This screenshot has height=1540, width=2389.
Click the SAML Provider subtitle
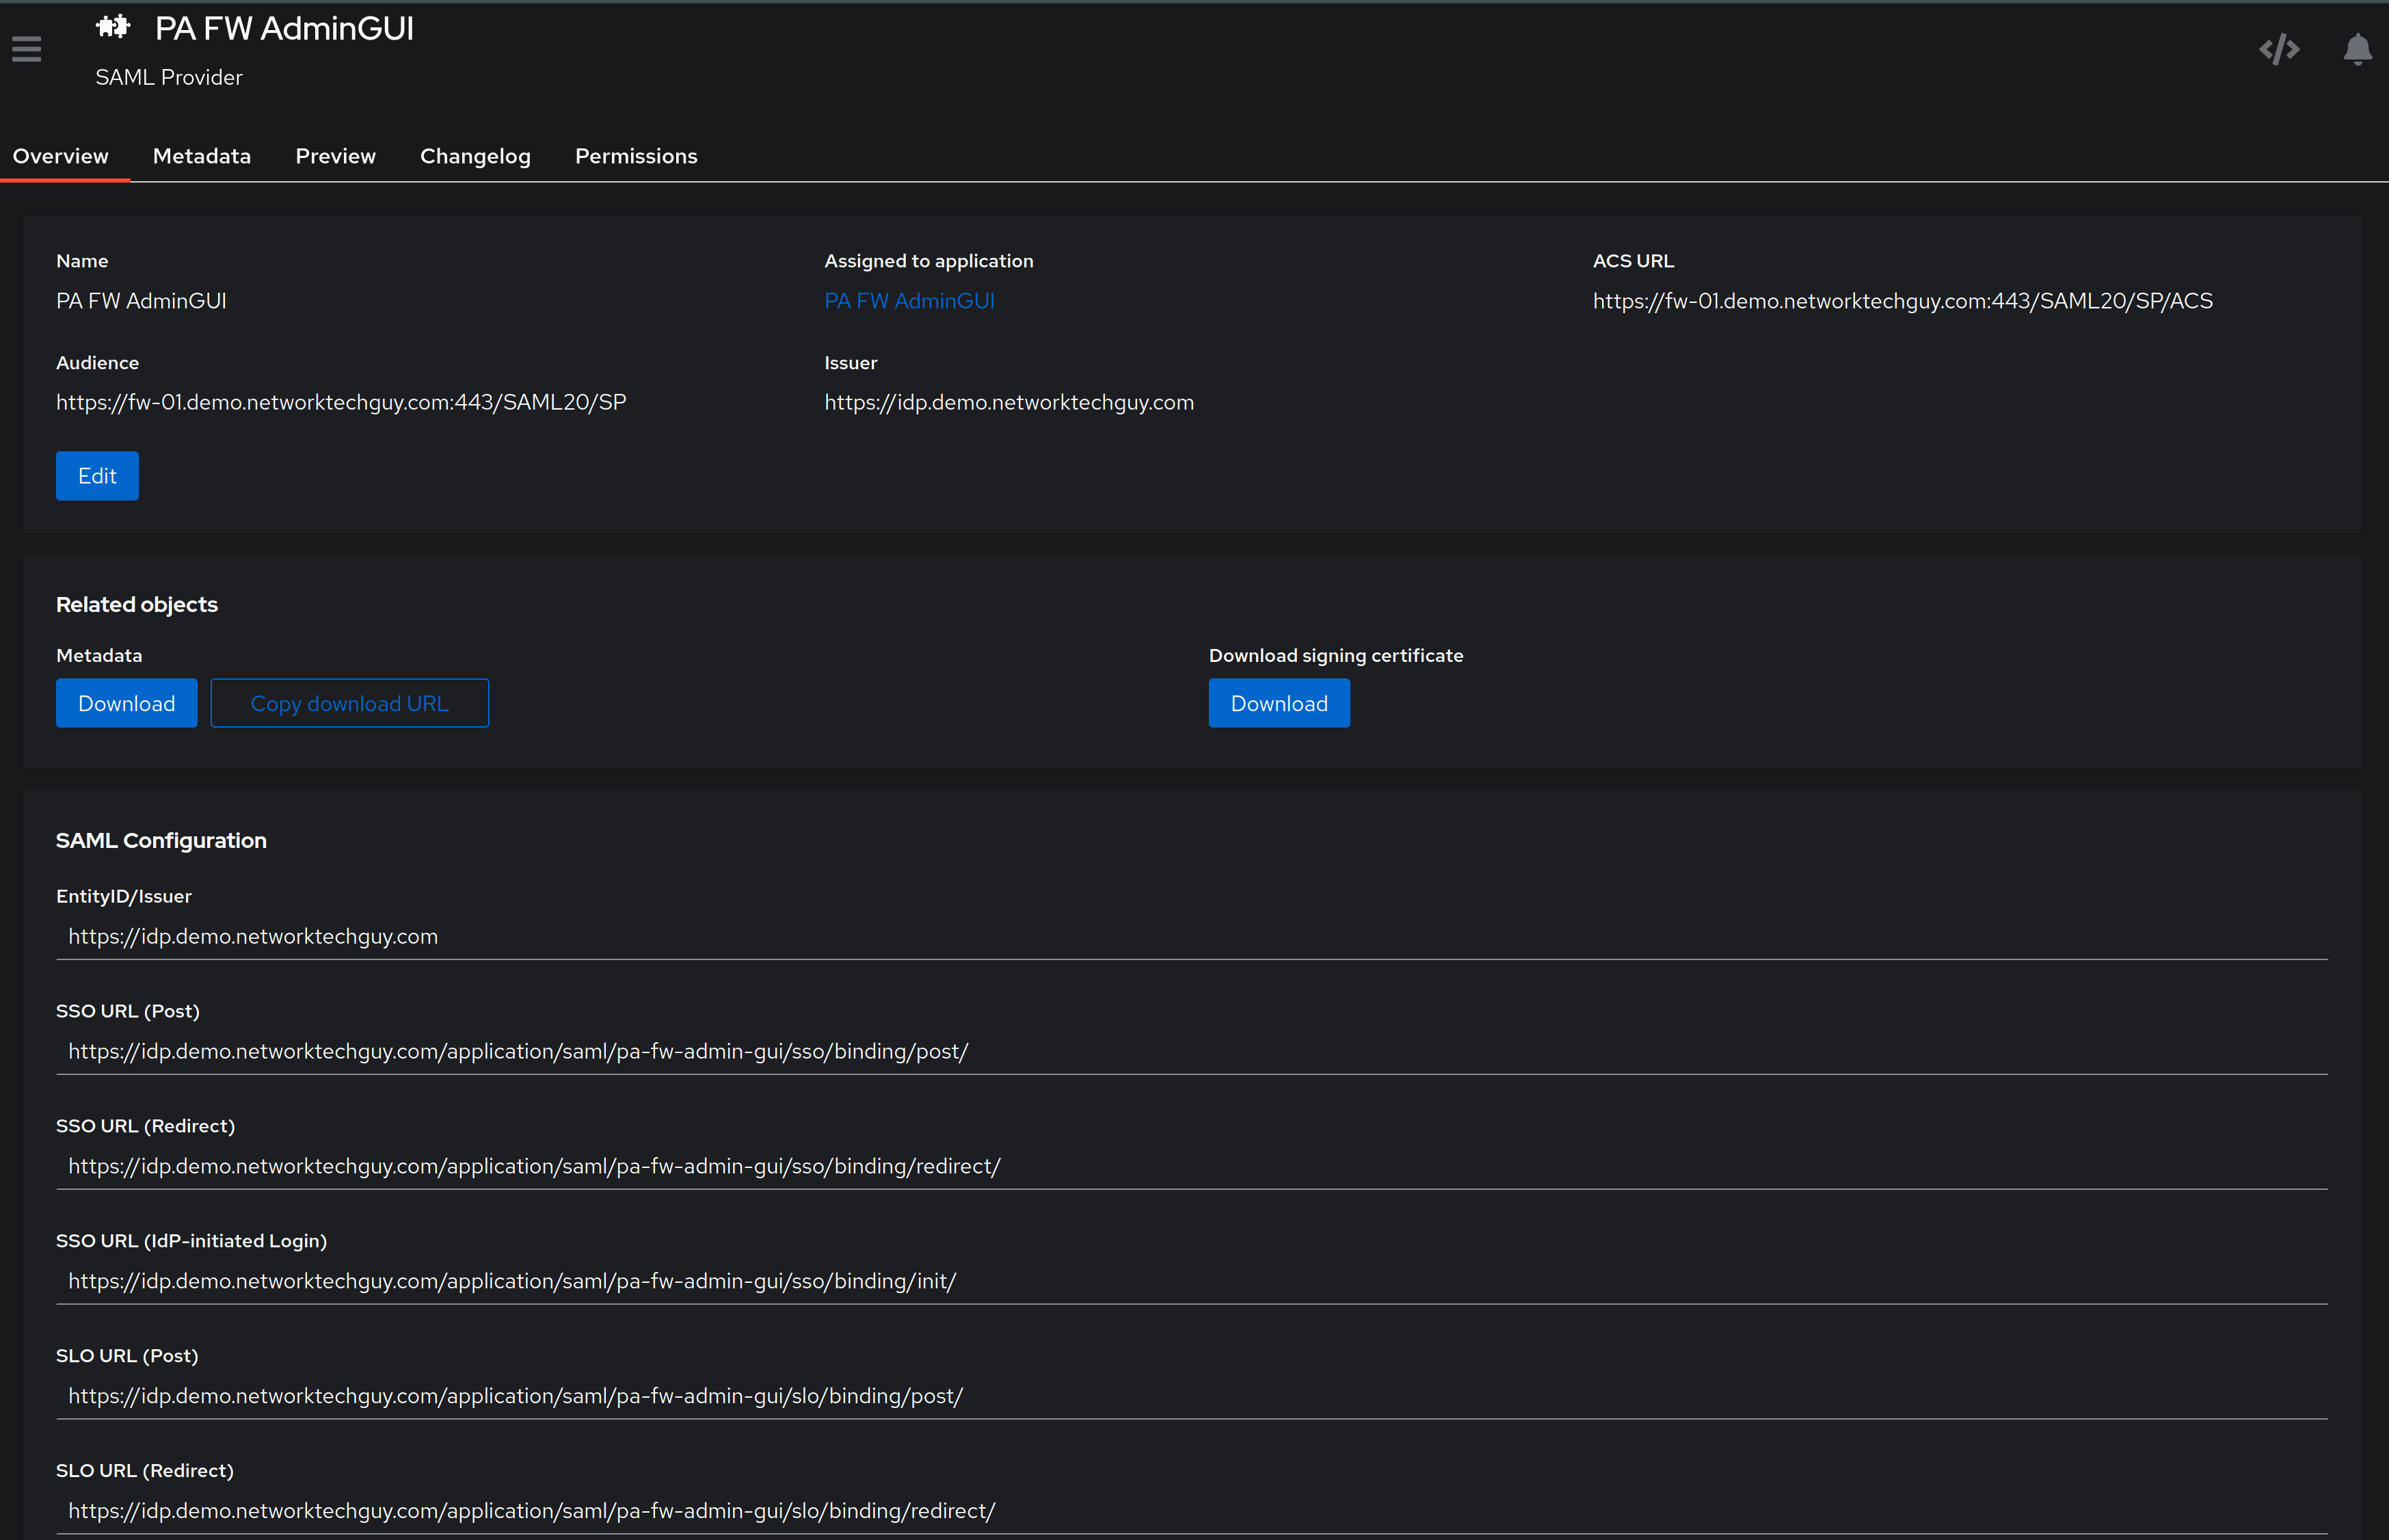(169, 77)
